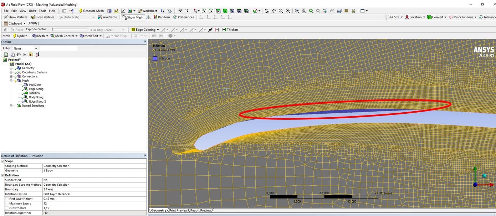Viewport: 496px width, 216px height.
Task: Click the Ansys app icon in title bar
Action: tap(3, 4)
